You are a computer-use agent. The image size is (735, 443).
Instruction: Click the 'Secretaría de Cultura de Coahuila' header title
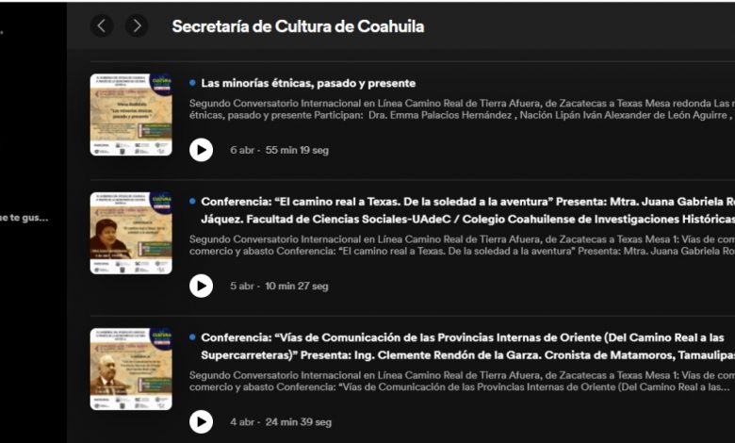[298, 26]
